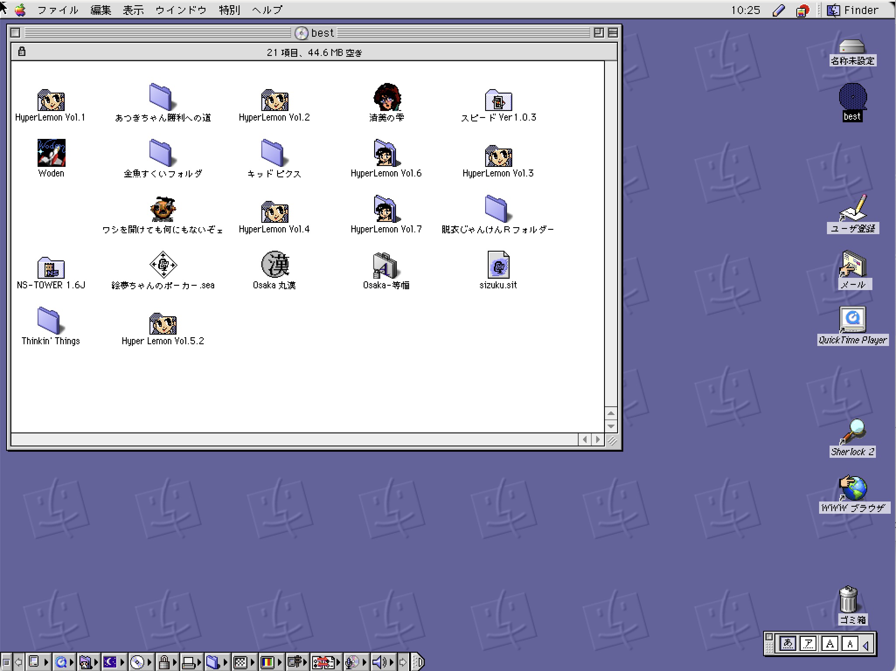Select the スピード Ver 1.0.3 folder
This screenshot has width=896, height=671.
pyautogui.click(x=498, y=100)
